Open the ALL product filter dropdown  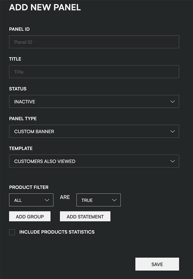point(31,200)
